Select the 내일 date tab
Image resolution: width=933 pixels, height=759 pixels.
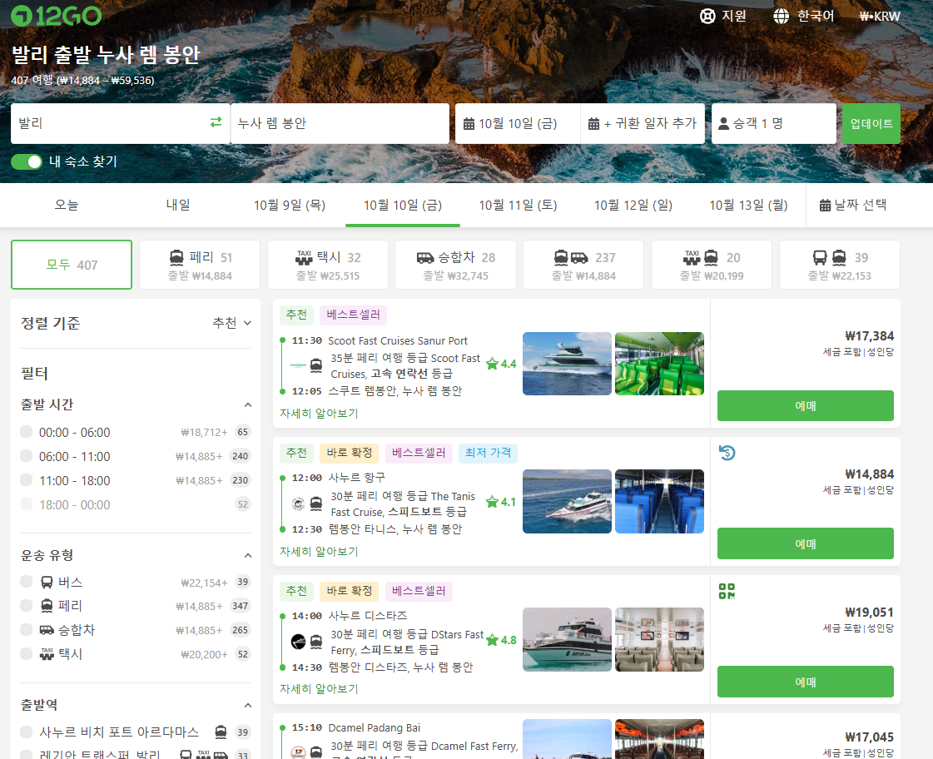[178, 206]
